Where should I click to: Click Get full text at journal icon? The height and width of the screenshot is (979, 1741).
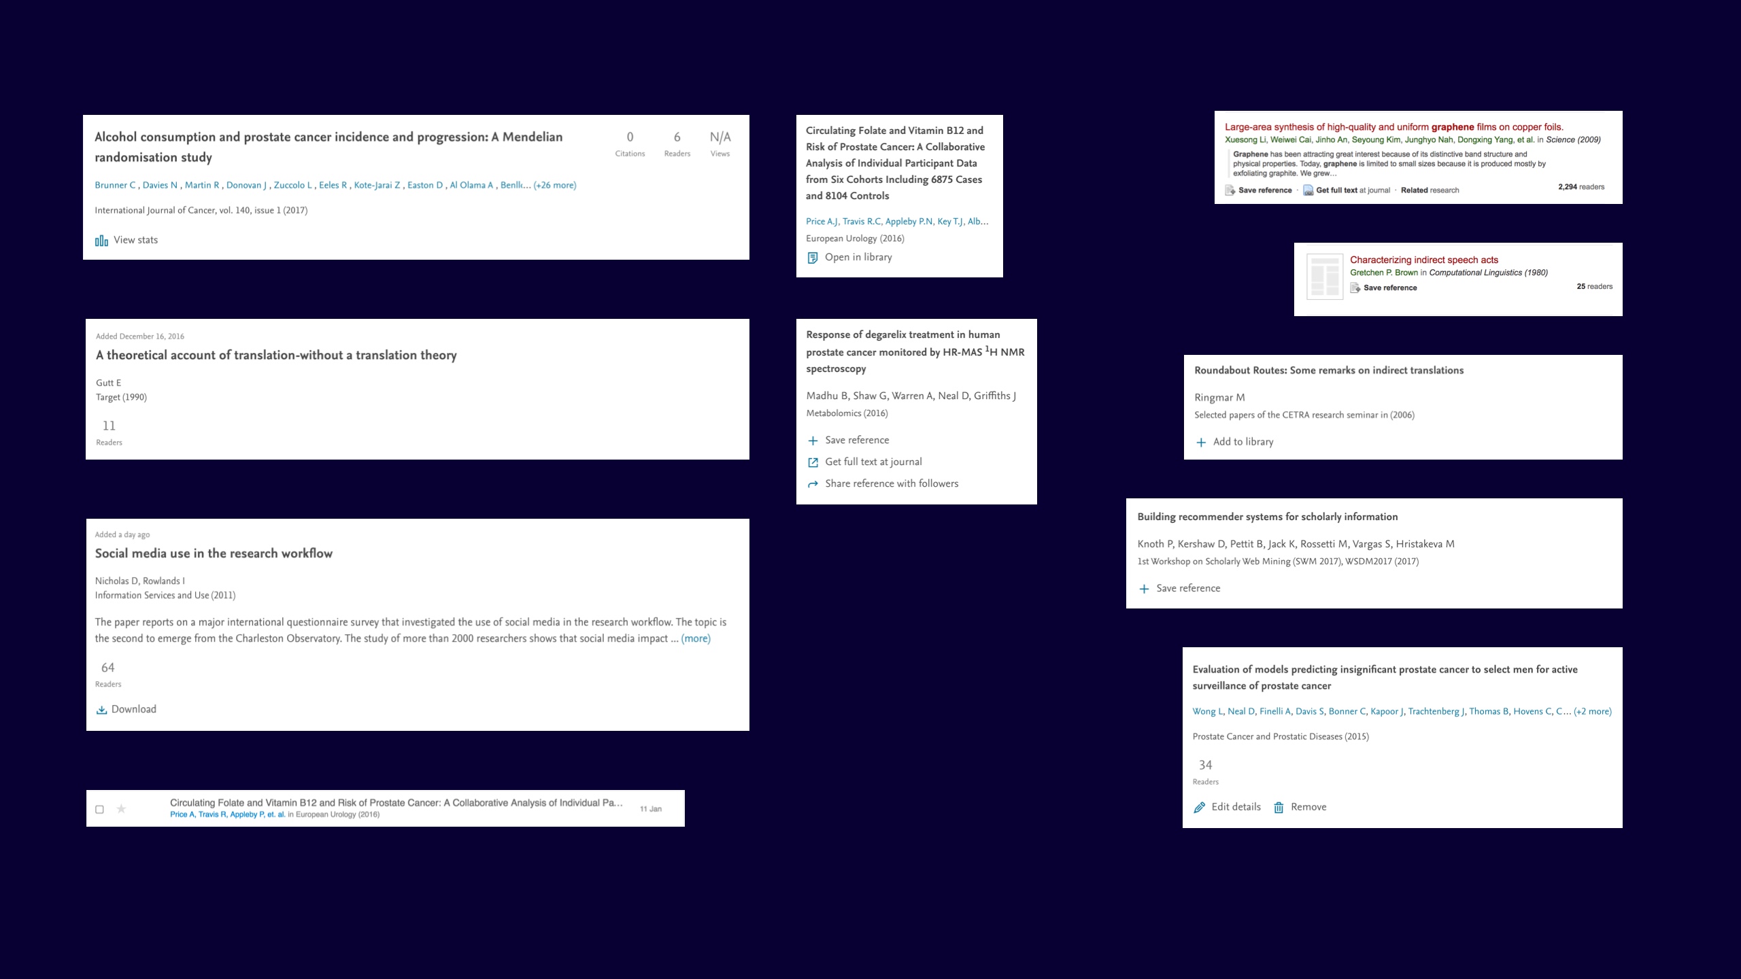[813, 462]
